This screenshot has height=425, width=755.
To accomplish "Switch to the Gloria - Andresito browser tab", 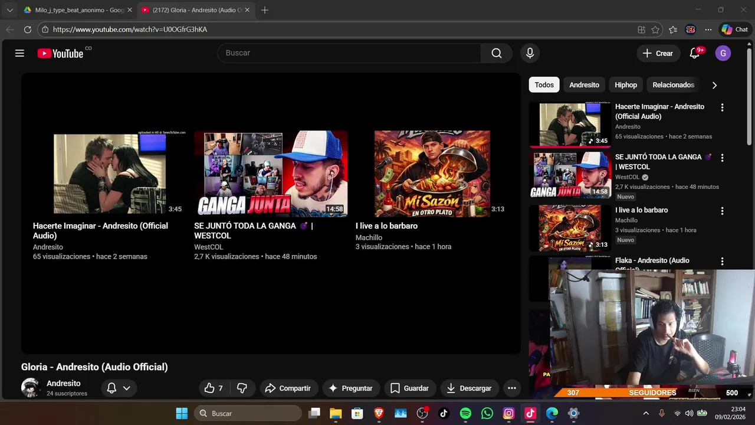I will point(195,10).
